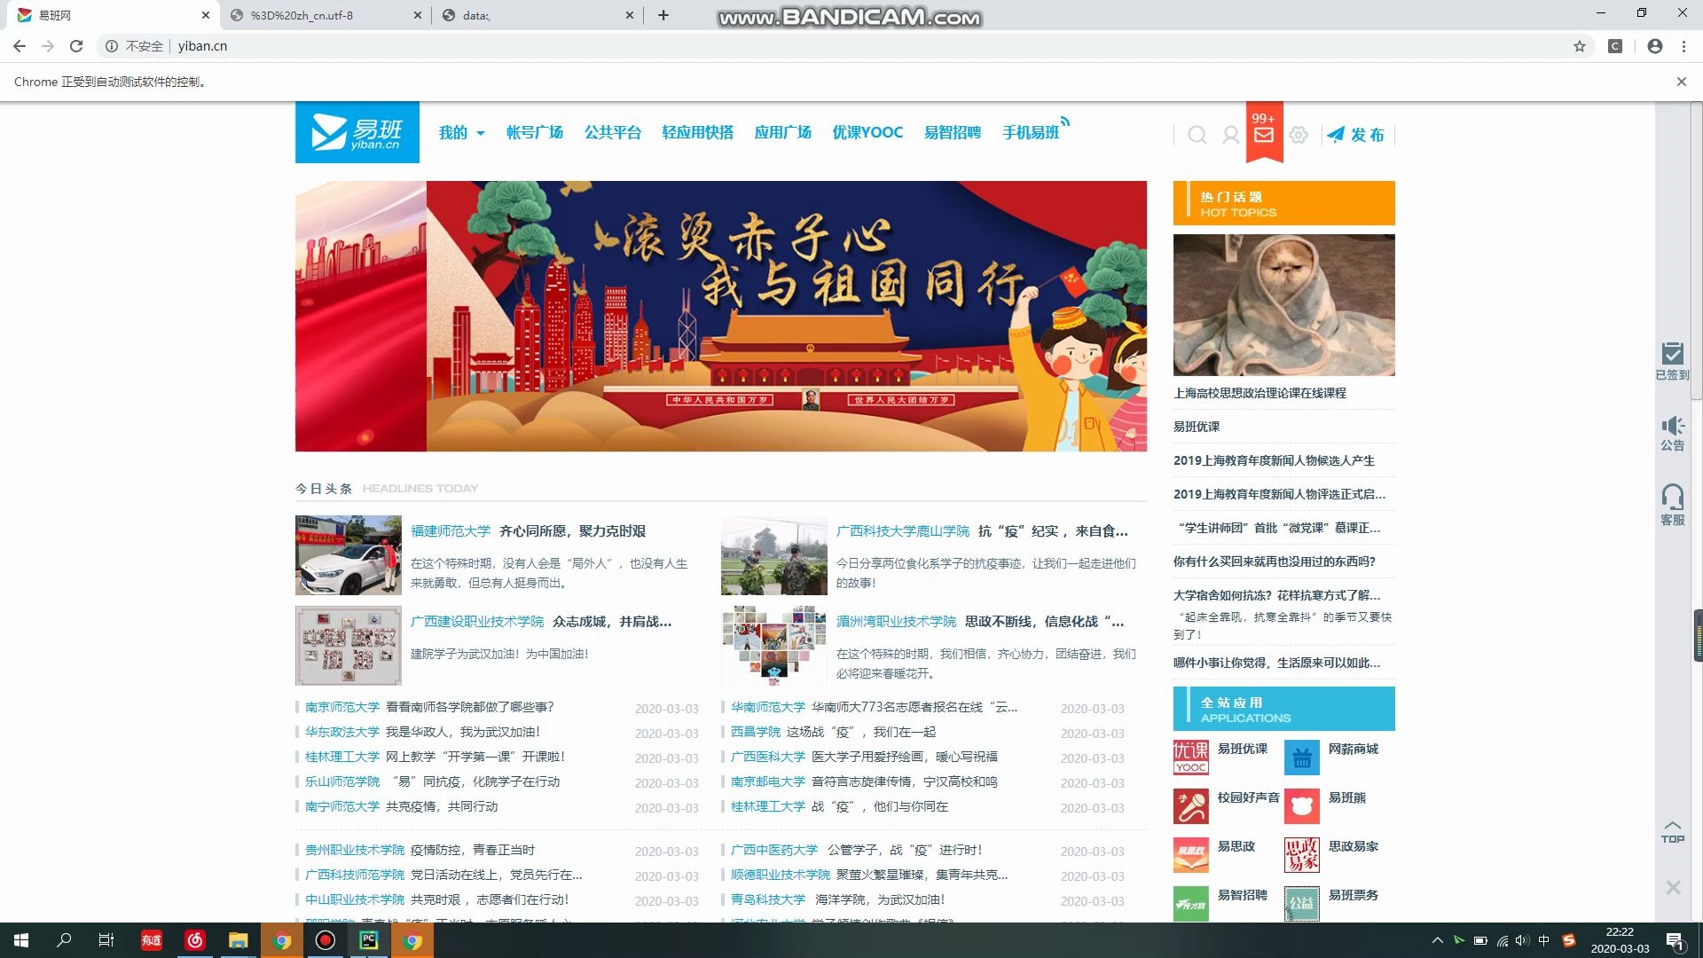Open Chrome's three-dot menu

[x=1683, y=46]
